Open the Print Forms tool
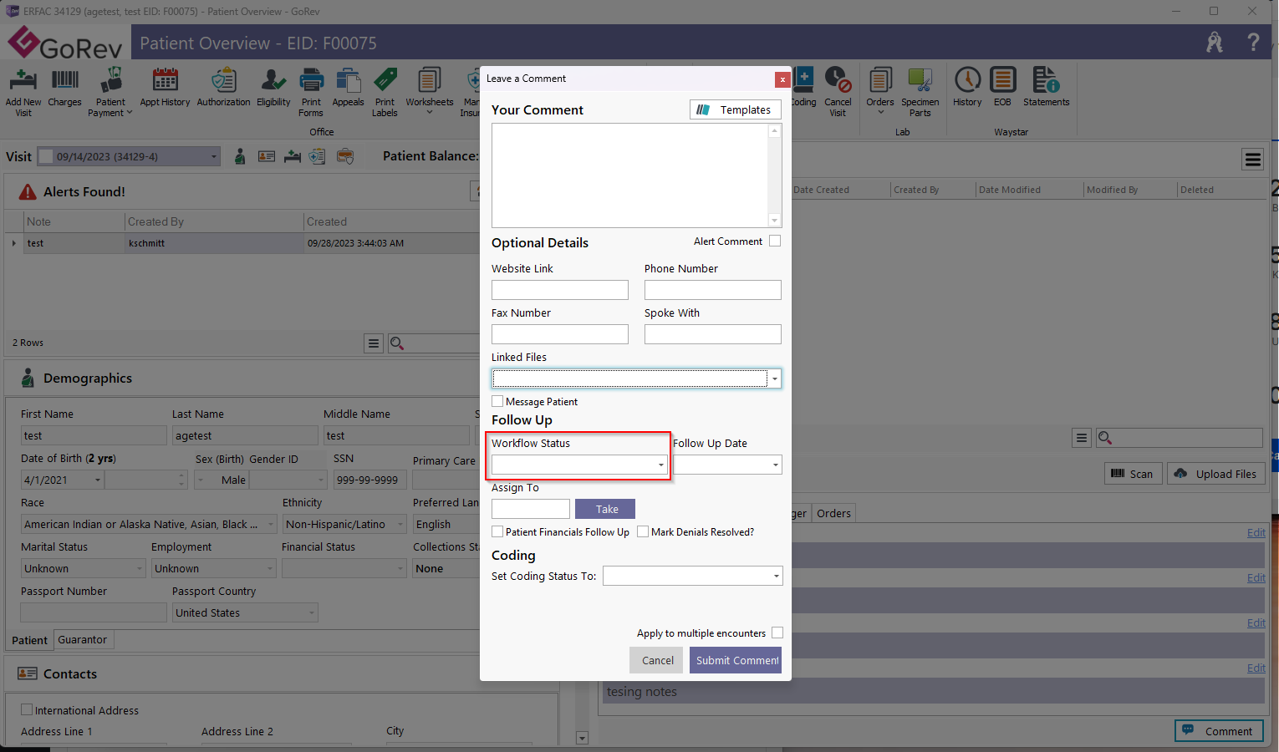Image resolution: width=1279 pixels, height=752 pixels. 311,92
